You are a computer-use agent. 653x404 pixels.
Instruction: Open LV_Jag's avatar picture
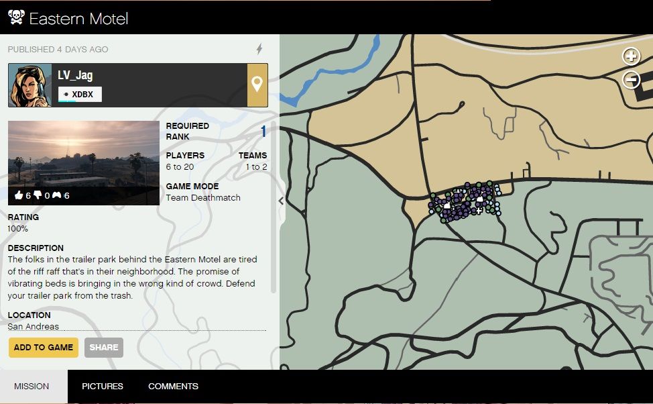click(x=30, y=85)
